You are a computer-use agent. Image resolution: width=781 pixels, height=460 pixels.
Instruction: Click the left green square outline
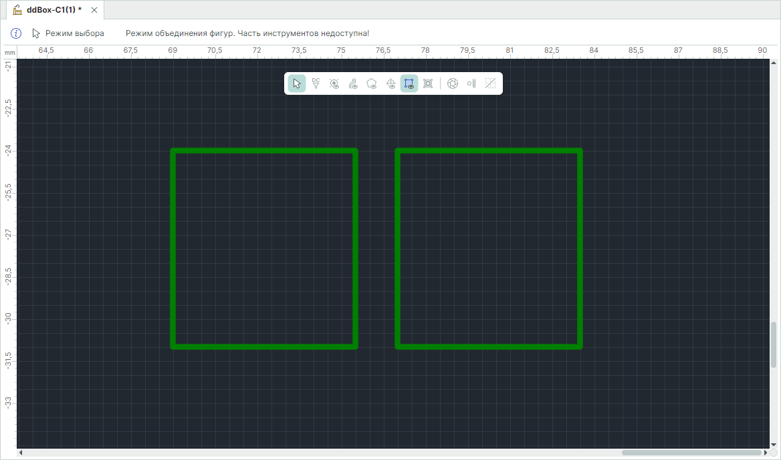174,248
